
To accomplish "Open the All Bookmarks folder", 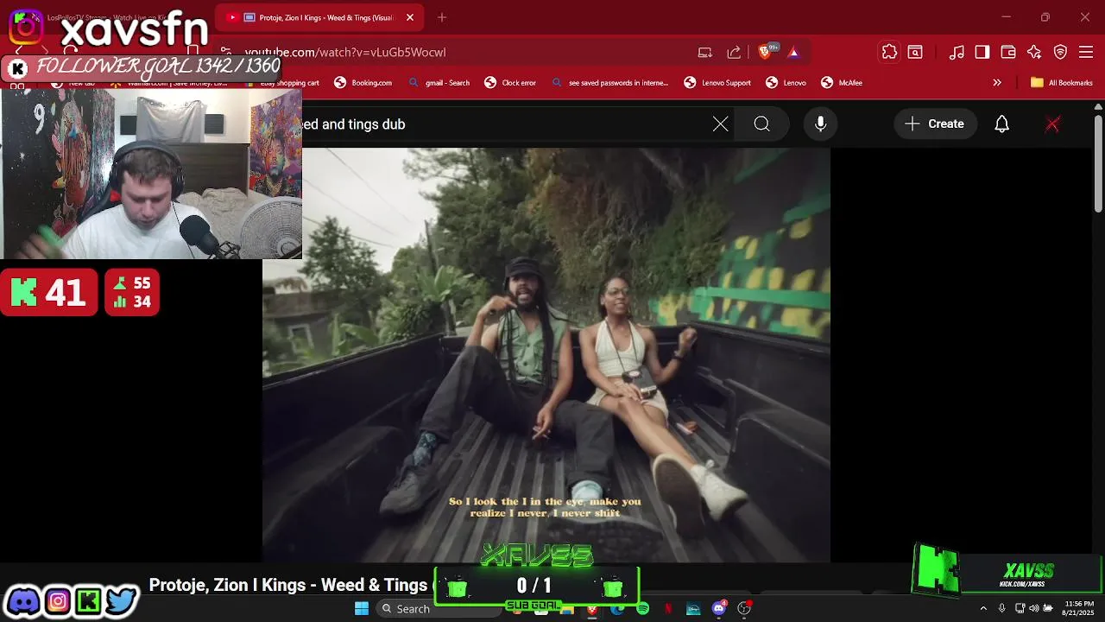I will pyautogui.click(x=1062, y=83).
